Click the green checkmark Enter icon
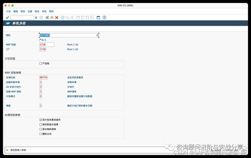The height and width of the screenshot is (158, 251). [7, 17]
